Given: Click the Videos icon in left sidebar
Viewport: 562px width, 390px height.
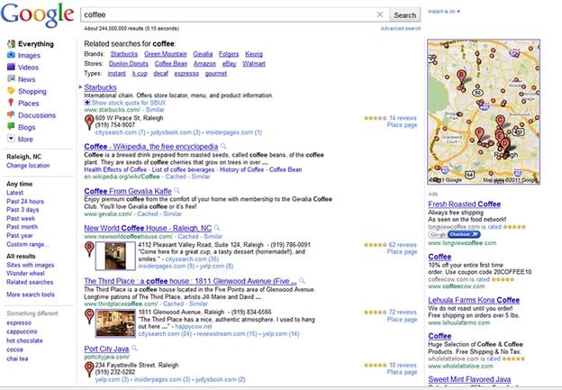Looking at the screenshot, I should click(11, 68).
